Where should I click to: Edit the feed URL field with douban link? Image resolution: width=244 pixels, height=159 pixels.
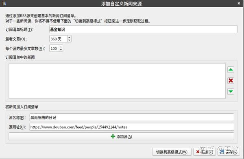click(132, 127)
